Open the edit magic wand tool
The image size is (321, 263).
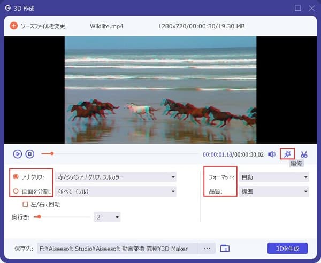(287, 154)
